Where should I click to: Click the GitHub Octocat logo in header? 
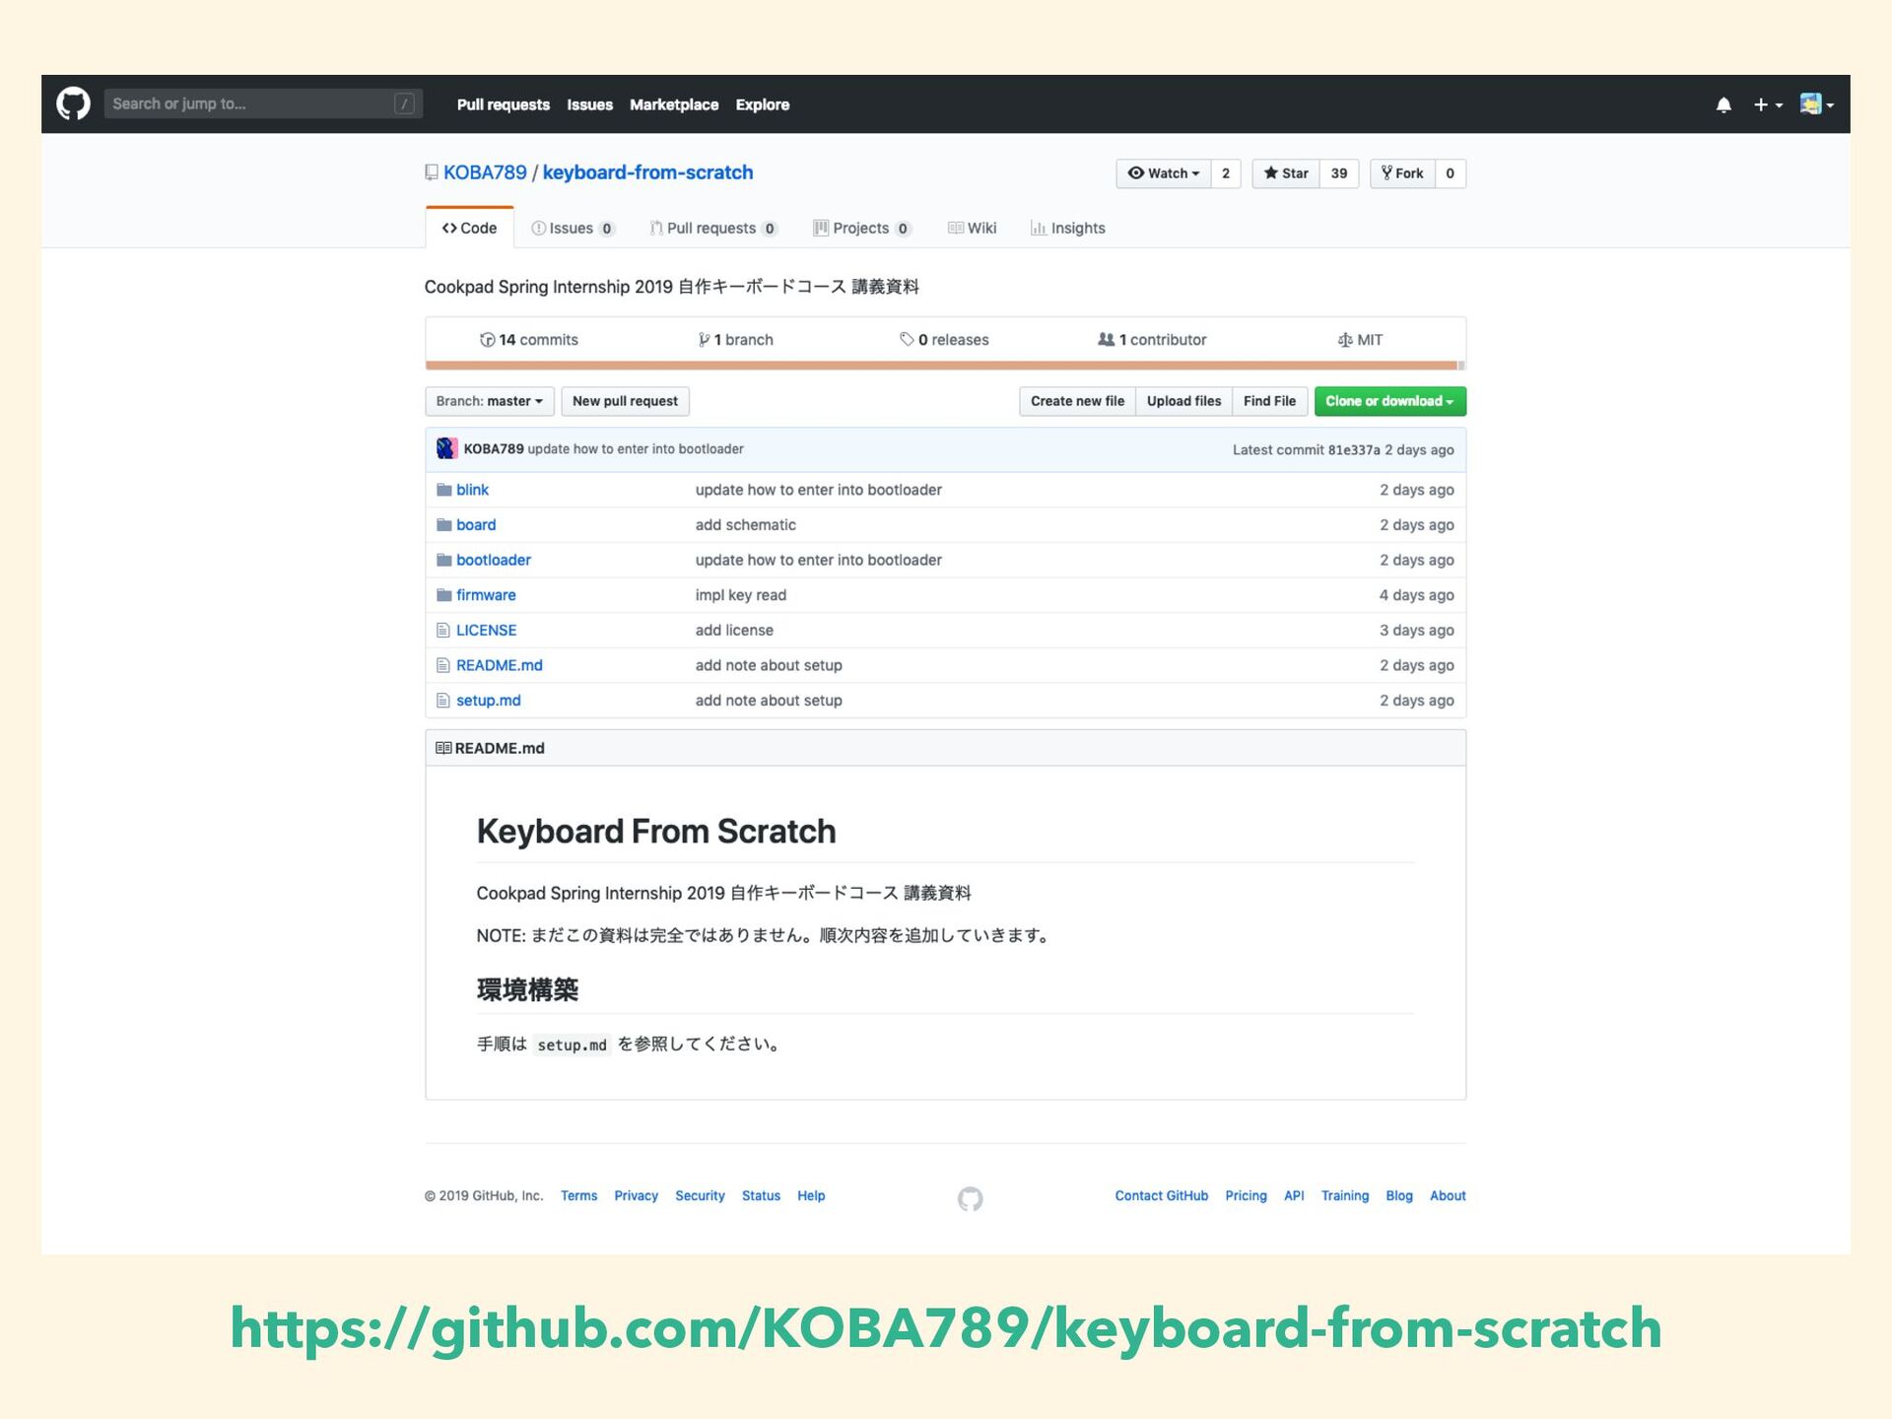pos(73,103)
